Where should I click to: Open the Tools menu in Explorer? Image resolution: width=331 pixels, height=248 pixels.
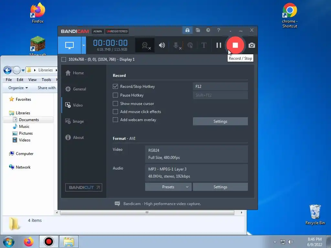[x=46, y=80]
